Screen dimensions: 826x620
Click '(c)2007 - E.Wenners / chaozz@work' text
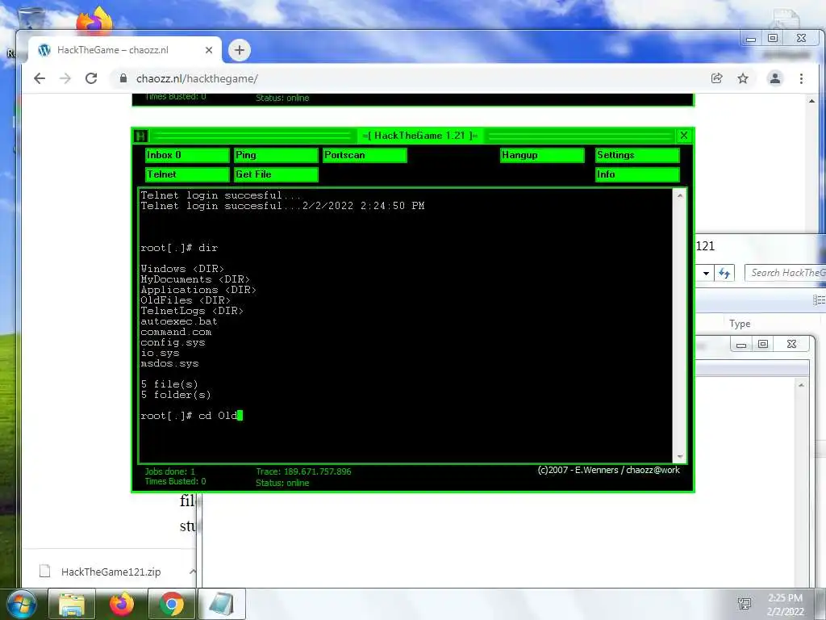coord(608,470)
